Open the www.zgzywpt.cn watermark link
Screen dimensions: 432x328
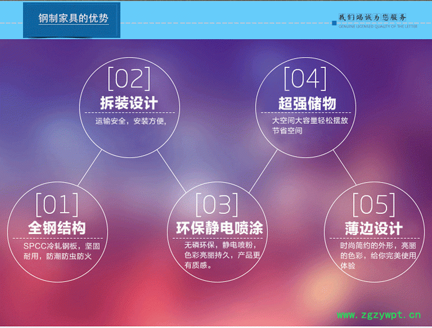(x=378, y=315)
